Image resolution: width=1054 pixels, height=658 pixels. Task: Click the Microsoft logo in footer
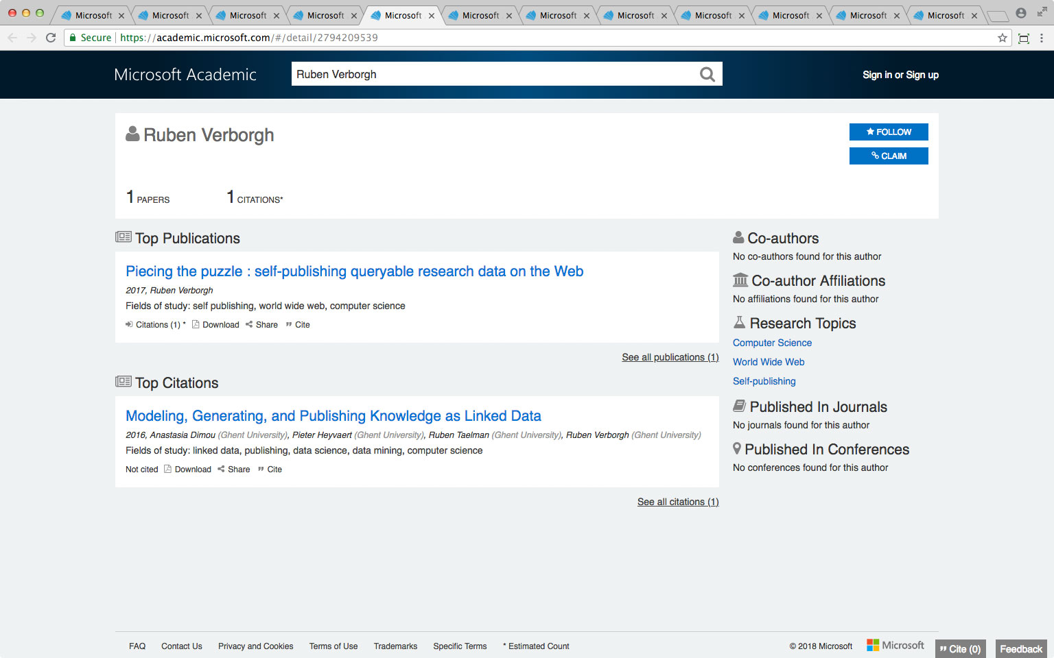click(x=895, y=645)
